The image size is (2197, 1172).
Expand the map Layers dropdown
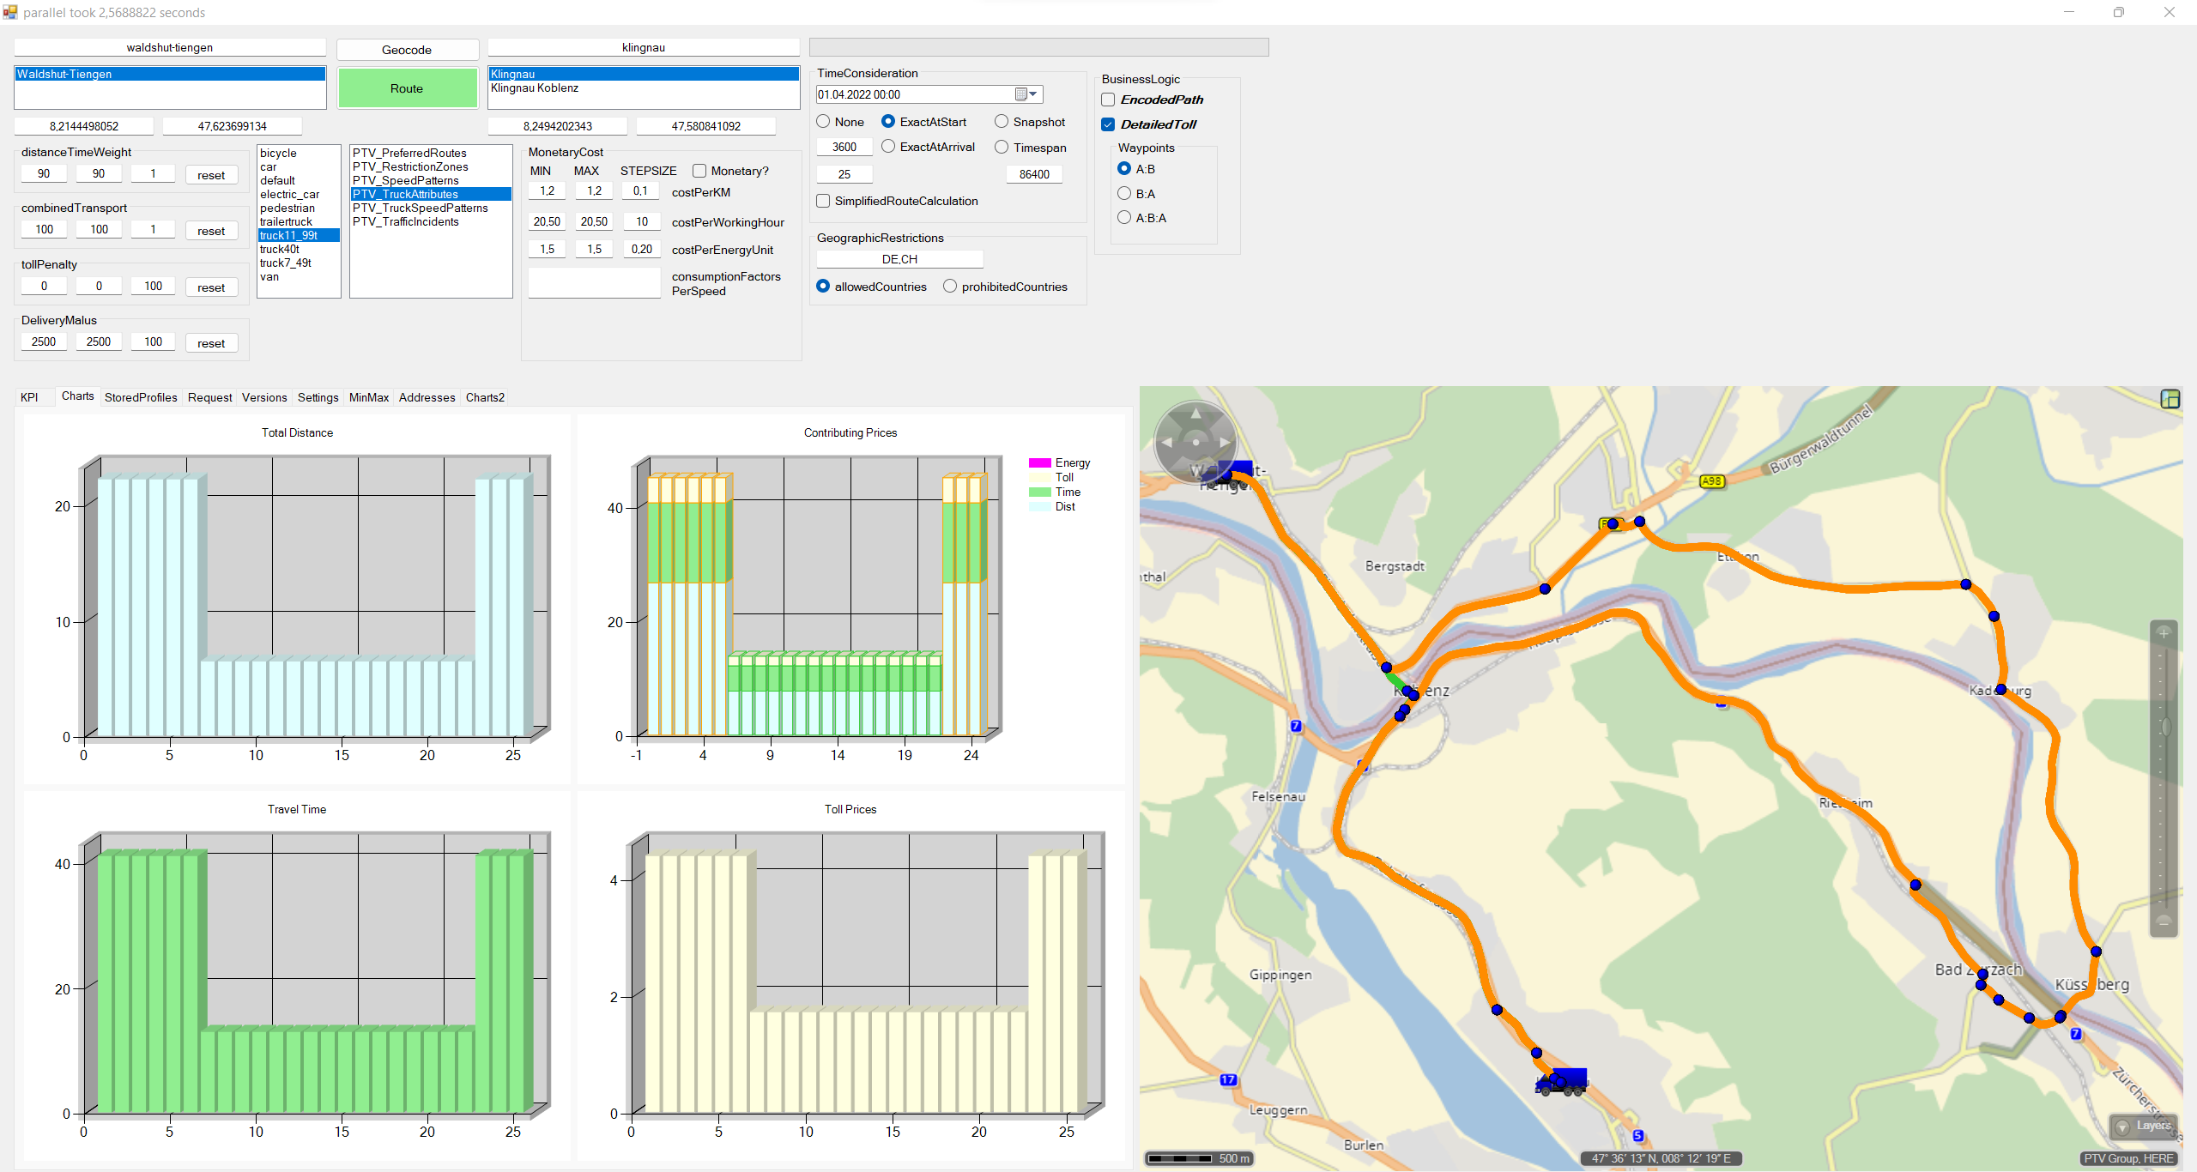click(x=2143, y=1126)
